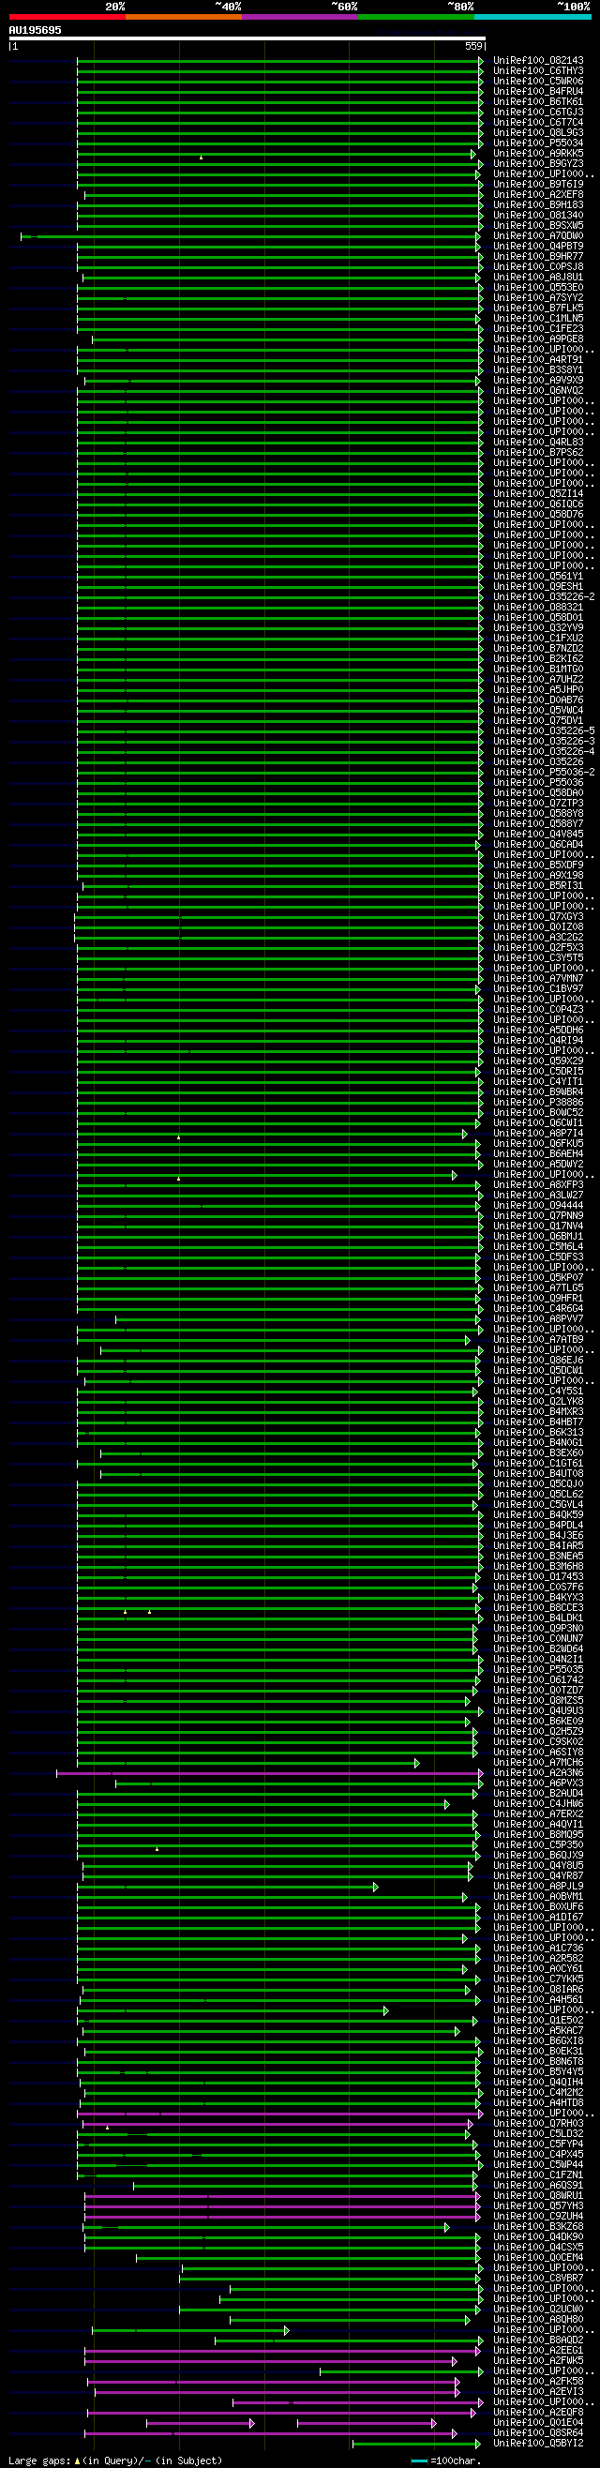This screenshot has width=600, height=2468.
Task: Select label UniRef100_A4RT91
Action: [539, 360]
